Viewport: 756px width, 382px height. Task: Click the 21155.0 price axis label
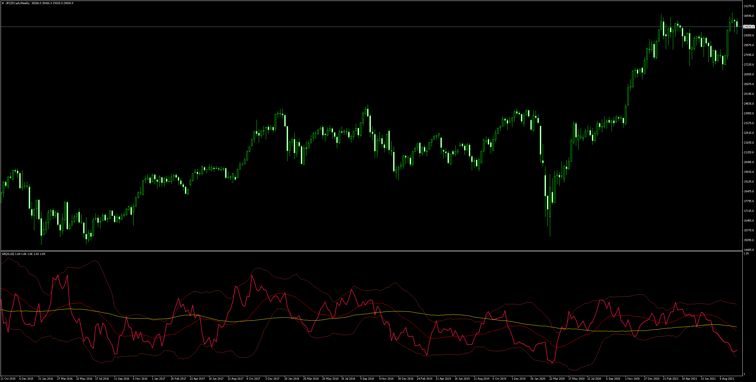749,152
